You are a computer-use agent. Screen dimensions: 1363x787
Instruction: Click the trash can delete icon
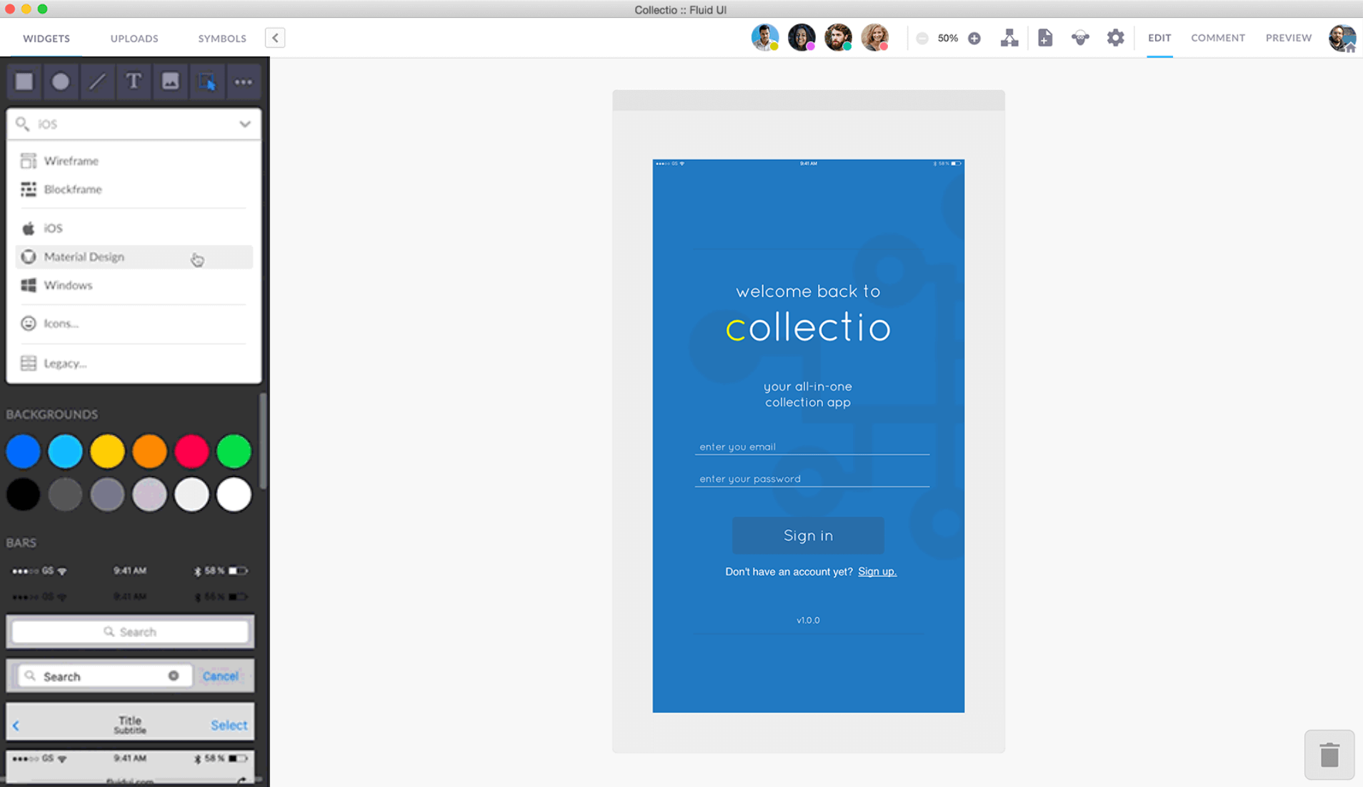(x=1329, y=755)
